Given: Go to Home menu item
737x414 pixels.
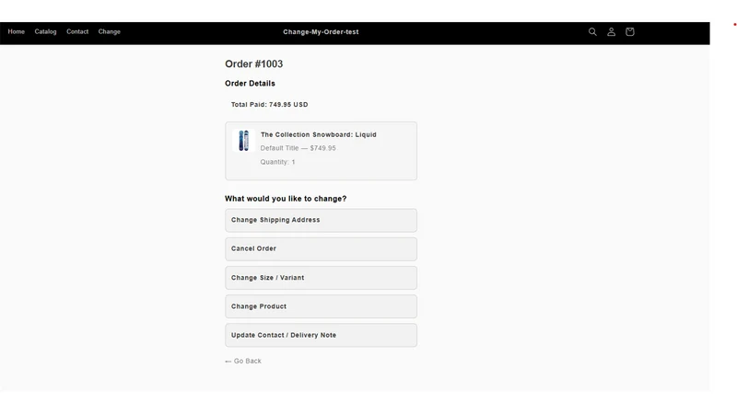Looking at the screenshot, I should [17, 32].
